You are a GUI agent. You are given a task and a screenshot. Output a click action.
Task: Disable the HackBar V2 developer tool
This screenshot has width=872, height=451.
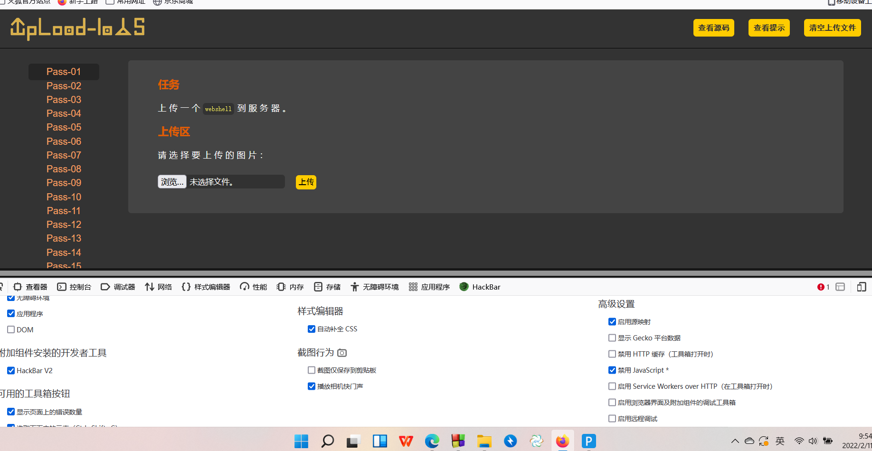11,371
